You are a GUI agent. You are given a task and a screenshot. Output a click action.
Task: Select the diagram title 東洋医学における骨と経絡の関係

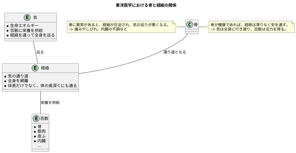(x=146, y=5)
